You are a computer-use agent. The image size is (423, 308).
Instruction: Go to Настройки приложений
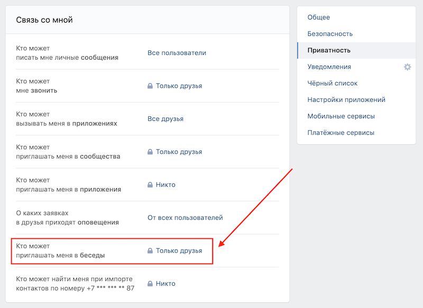tap(346, 100)
